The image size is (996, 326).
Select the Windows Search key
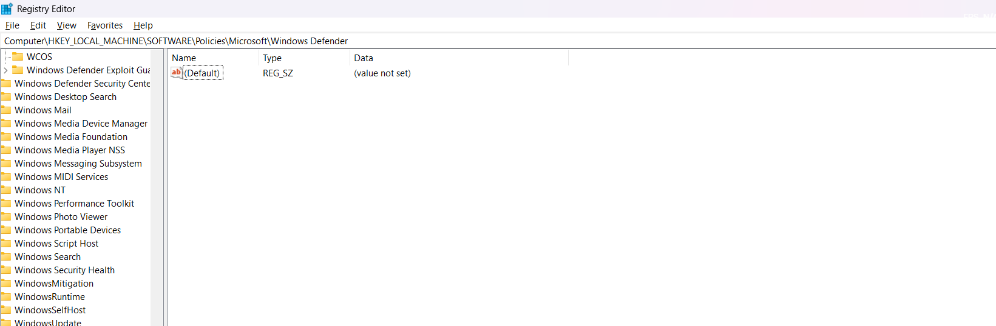coord(48,257)
